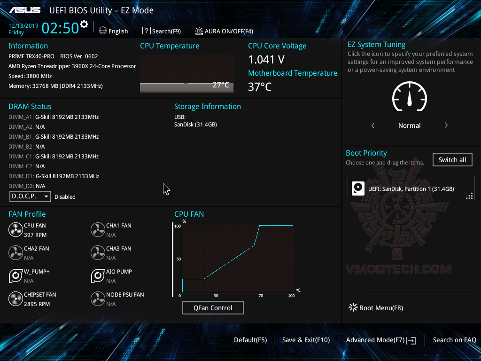Click the 1.041 V core voltage value
Image resolution: width=481 pixels, height=361 pixels.
point(266,60)
